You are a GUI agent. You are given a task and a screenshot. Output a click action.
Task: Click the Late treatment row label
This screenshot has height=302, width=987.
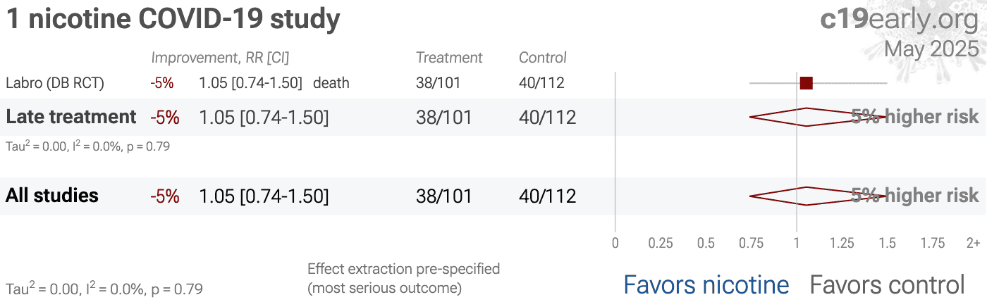tap(71, 117)
